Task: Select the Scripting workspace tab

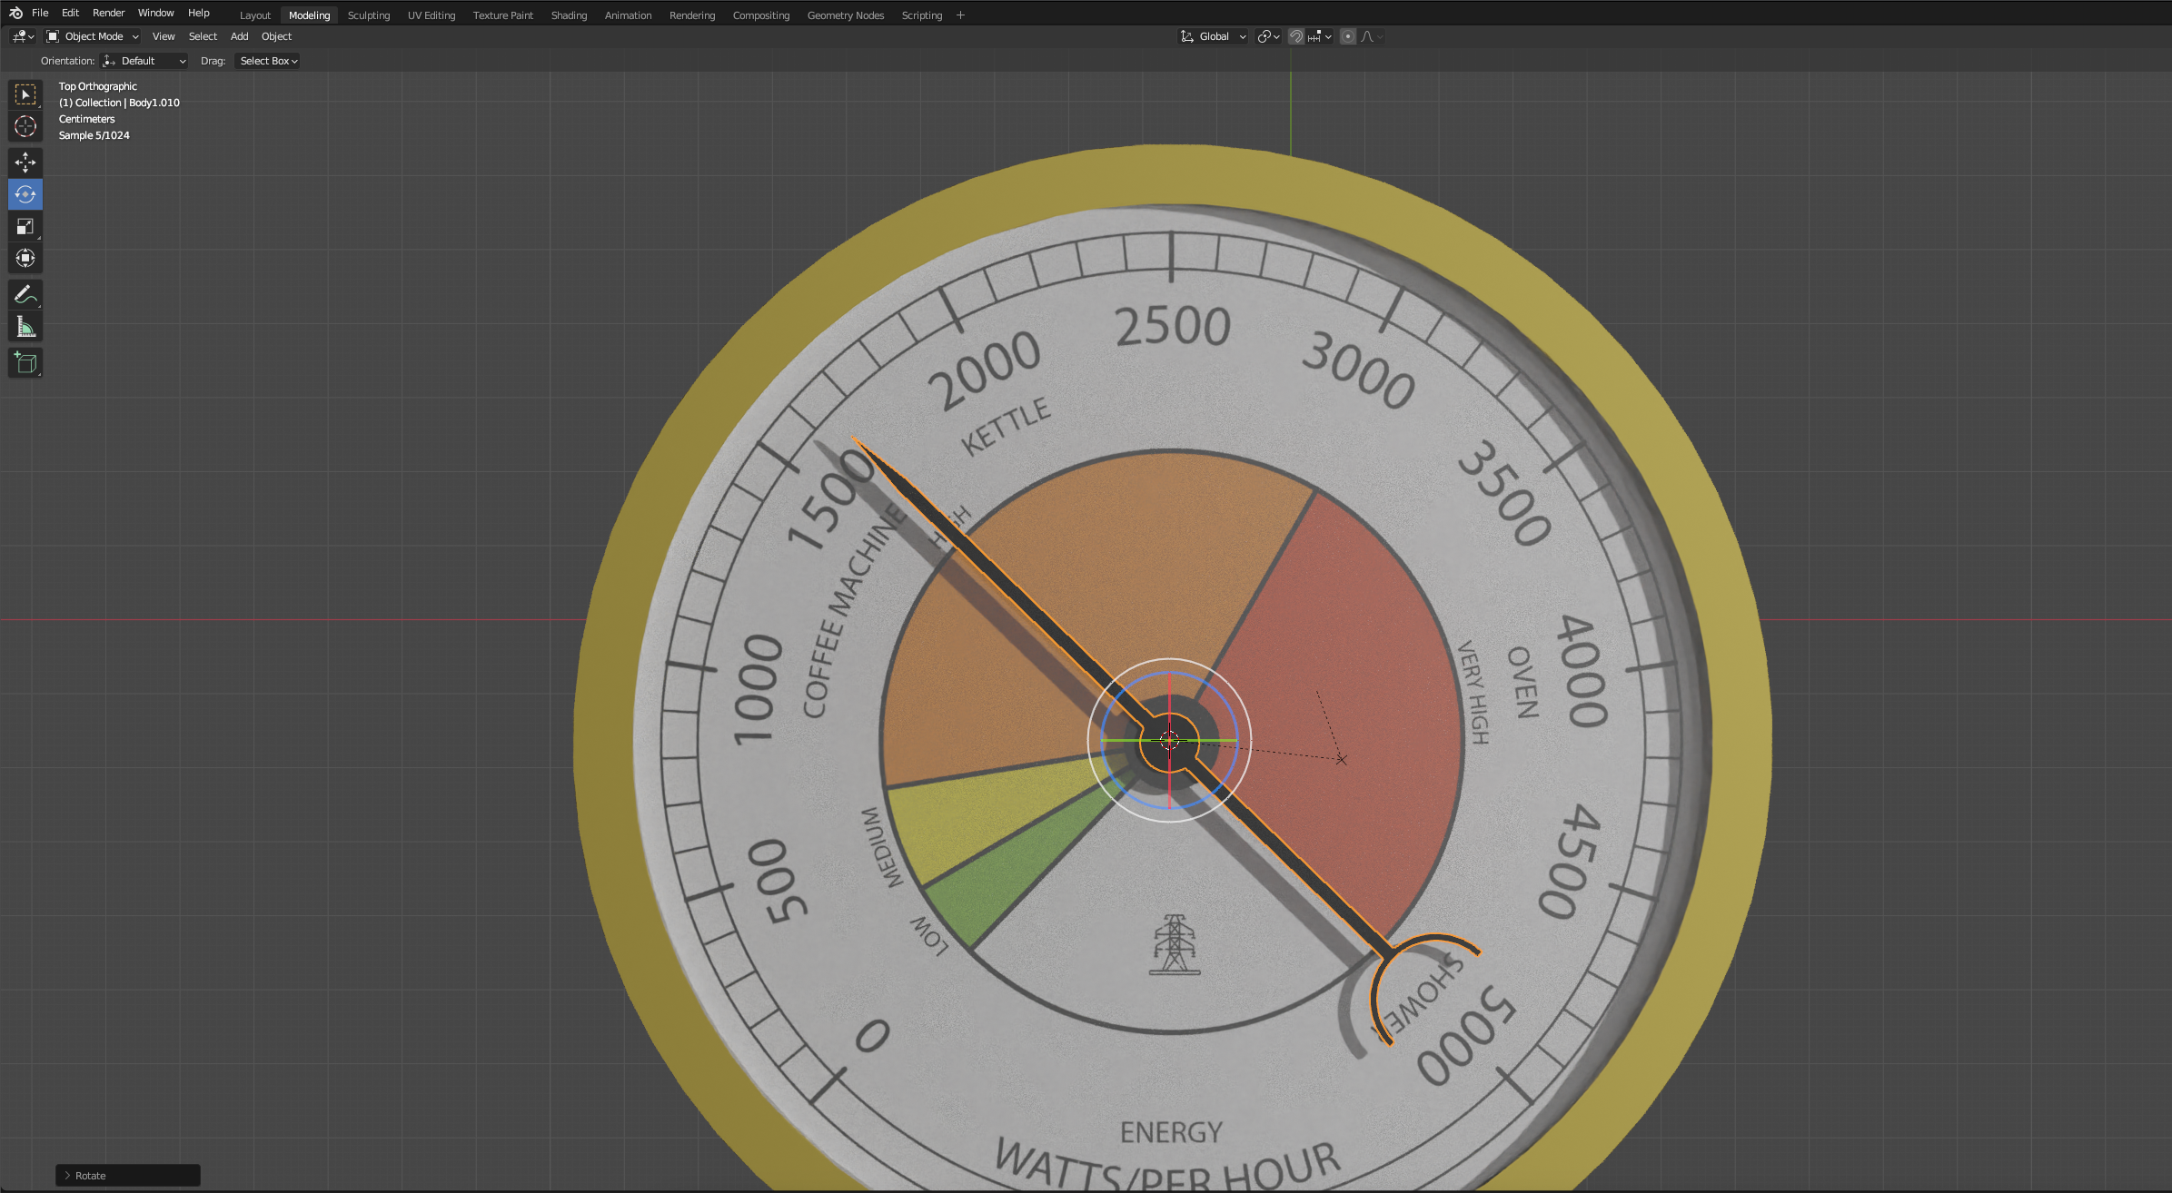Action: tap(921, 15)
